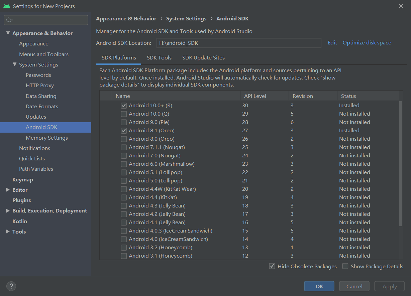Expand the Editor settings section
This screenshot has width=411, height=296.
[x=8, y=190]
